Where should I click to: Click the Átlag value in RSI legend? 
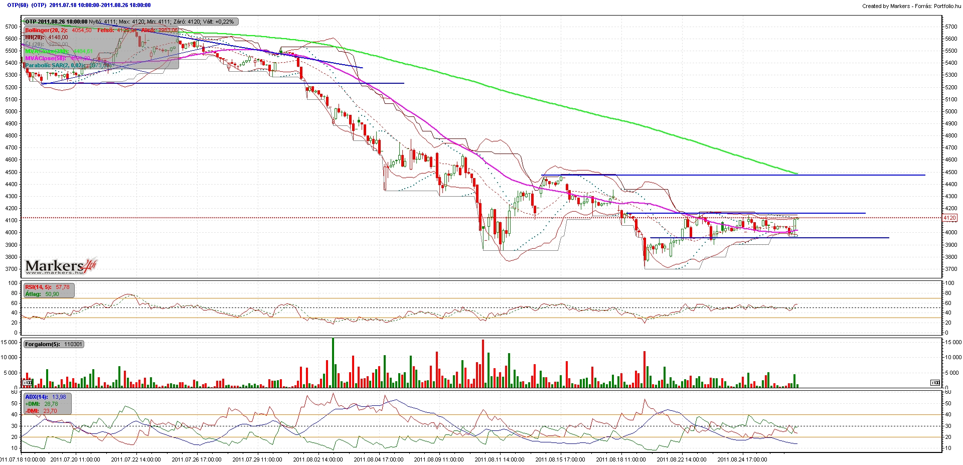pyautogui.click(x=42, y=294)
